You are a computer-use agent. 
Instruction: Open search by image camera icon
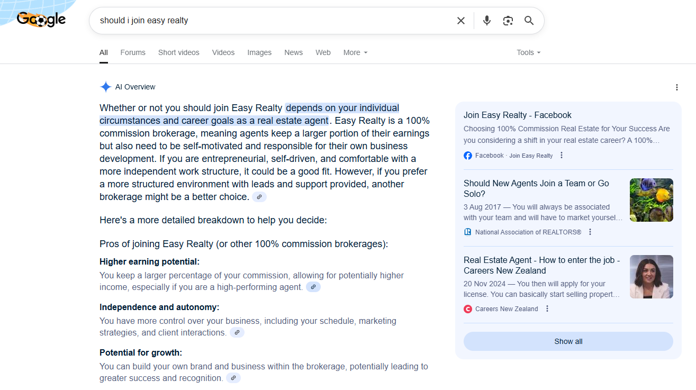(x=508, y=21)
